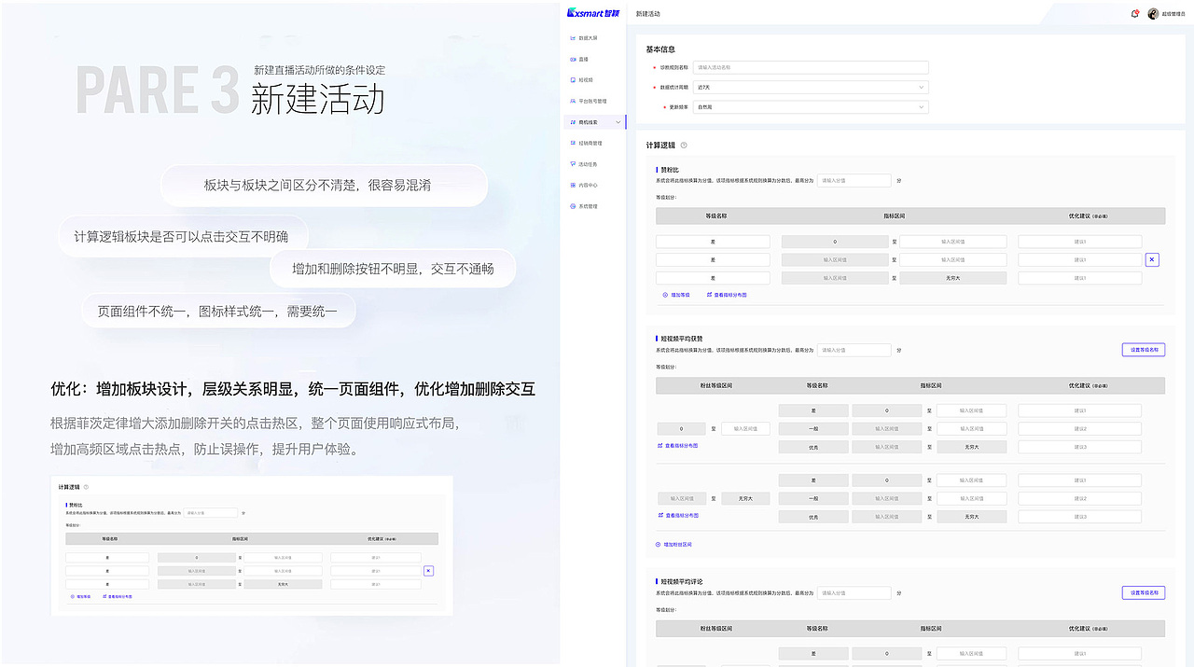Click 设置等级名称 in 短视频平均获赞 section
This screenshot has width=1194, height=667.
[1144, 350]
